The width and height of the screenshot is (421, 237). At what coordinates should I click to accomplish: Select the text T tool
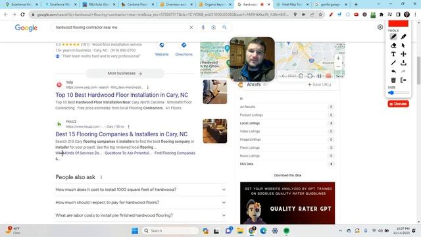[x=393, y=54]
